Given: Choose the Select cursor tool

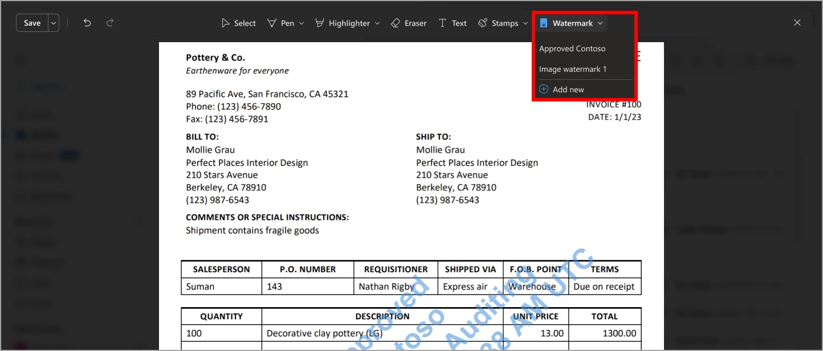Looking at the screenshot, I should click(239, 23).
